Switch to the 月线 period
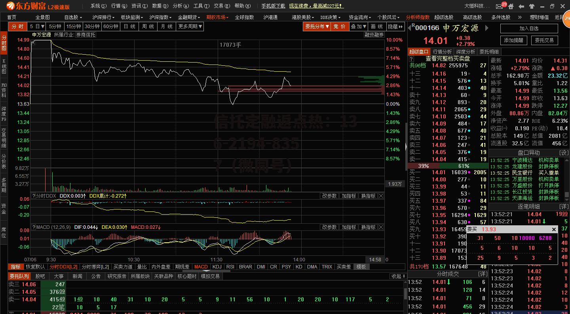Screen dimensions: 570x314 point(166,27)
